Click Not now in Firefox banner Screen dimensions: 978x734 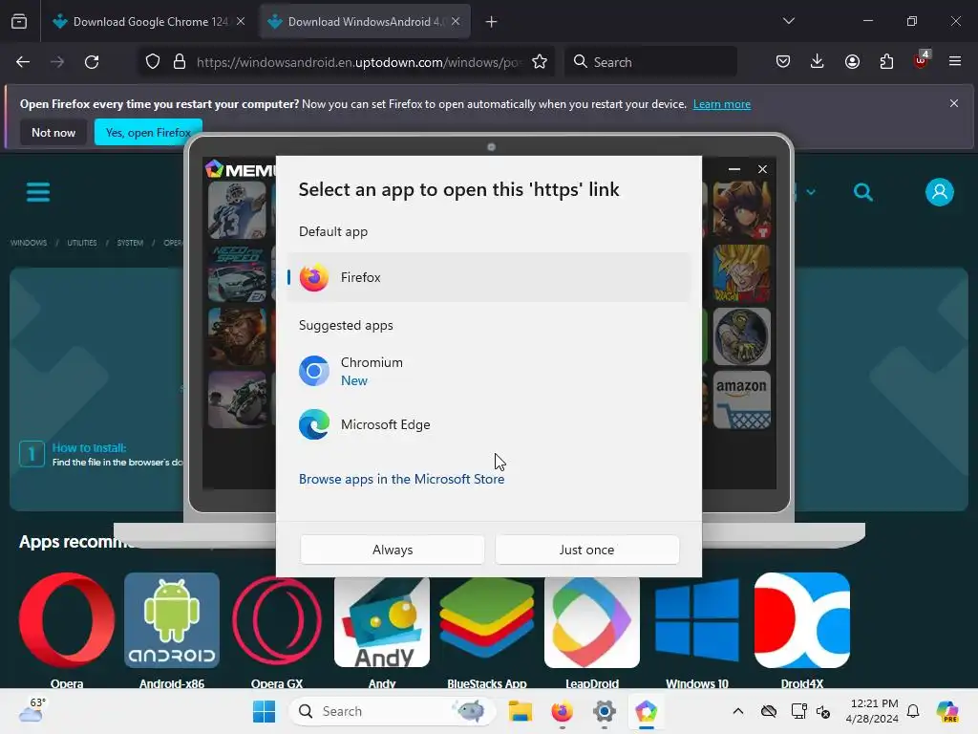click(x=53, y=132)
